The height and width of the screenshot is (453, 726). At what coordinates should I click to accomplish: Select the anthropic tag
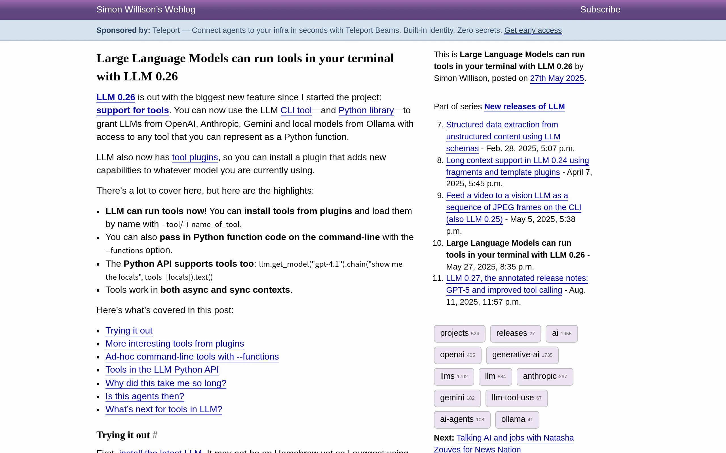click(544, 377)
